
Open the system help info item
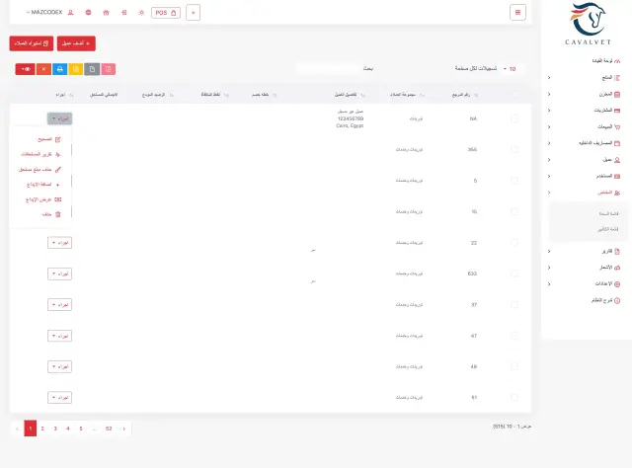click(605, 301)
